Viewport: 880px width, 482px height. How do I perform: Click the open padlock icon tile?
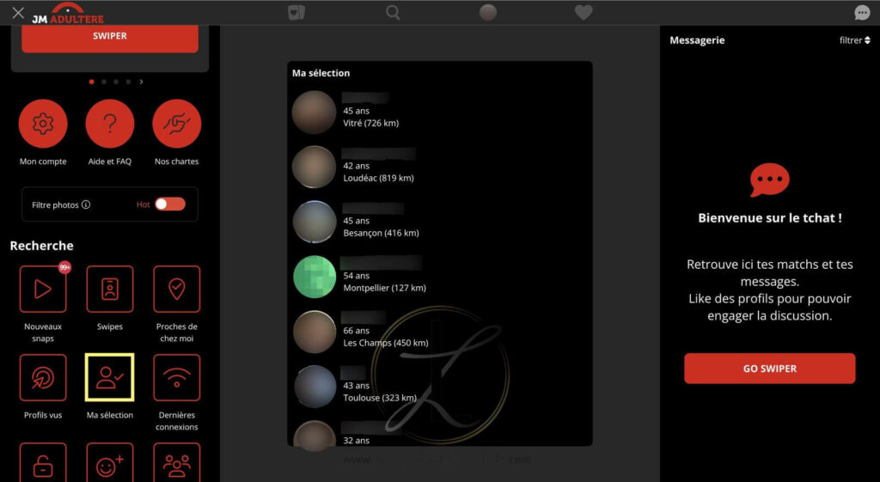pyautogui.click(x=43, y=463)
